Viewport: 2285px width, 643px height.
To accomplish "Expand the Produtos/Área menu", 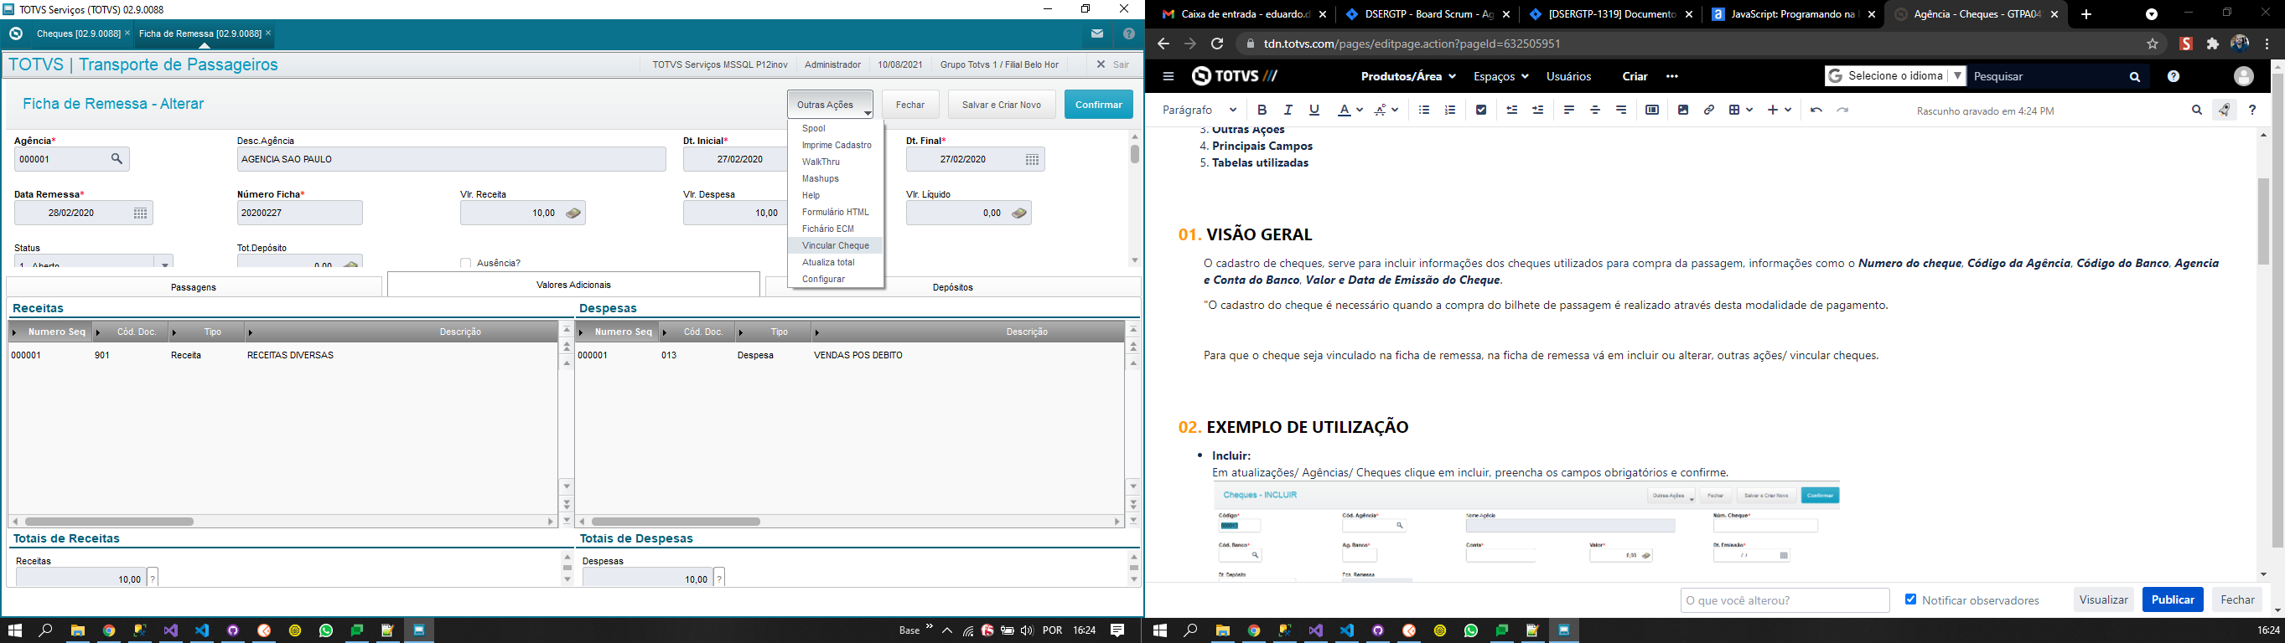I will pyautogui.click(x=1407, y=77).
